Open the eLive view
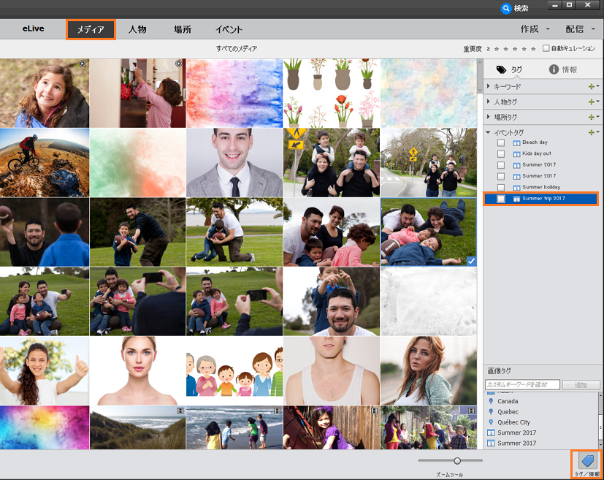The width and height of the screenshot is (604, 480). [x=33, y=29]
